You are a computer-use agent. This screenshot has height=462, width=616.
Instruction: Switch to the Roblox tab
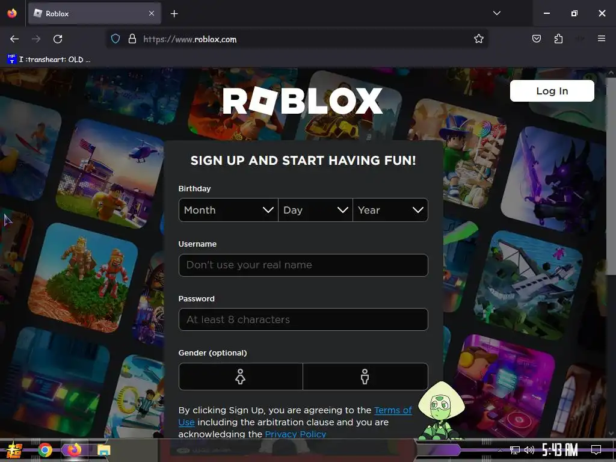(94, 13)
